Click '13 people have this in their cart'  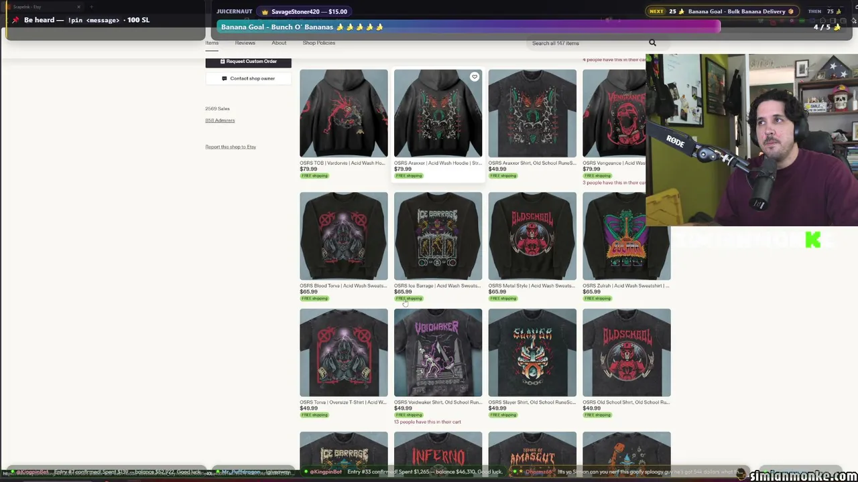428,422
